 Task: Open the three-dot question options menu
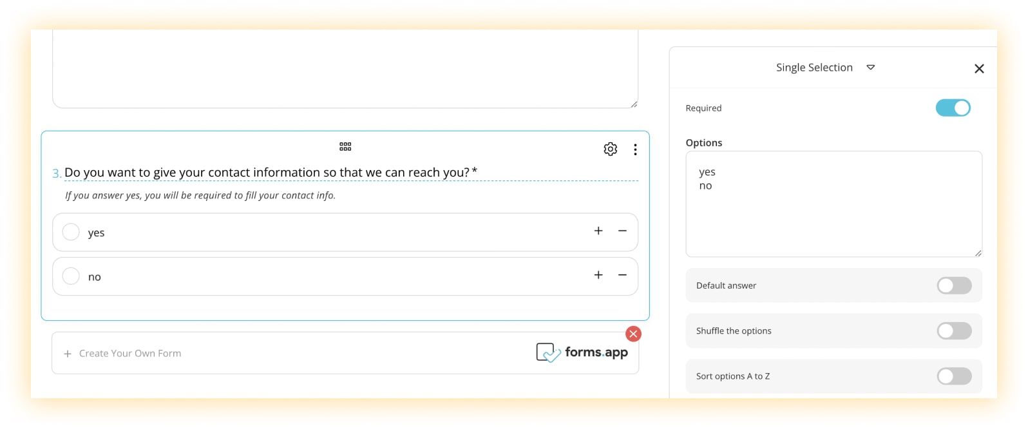635,149
